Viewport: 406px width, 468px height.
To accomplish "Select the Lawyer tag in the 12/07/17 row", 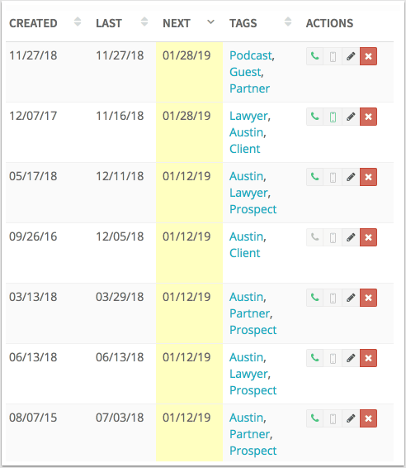I will 248,116.
